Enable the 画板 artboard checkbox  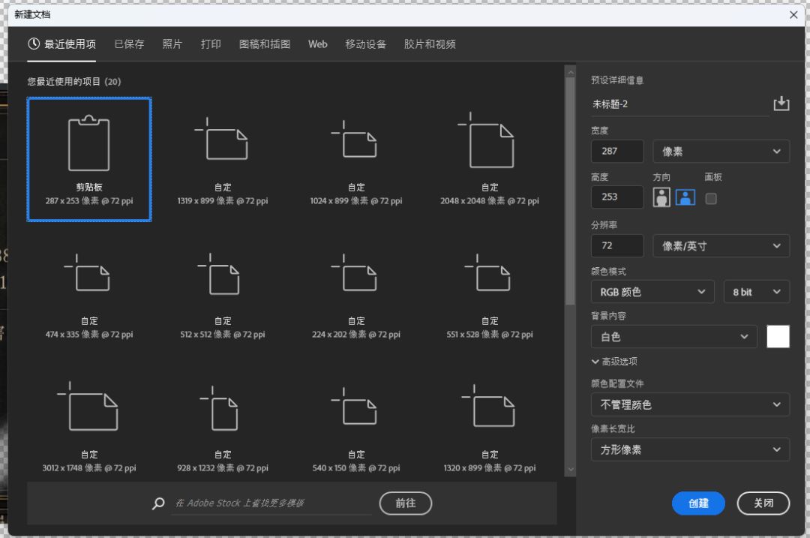click(711, 198)
